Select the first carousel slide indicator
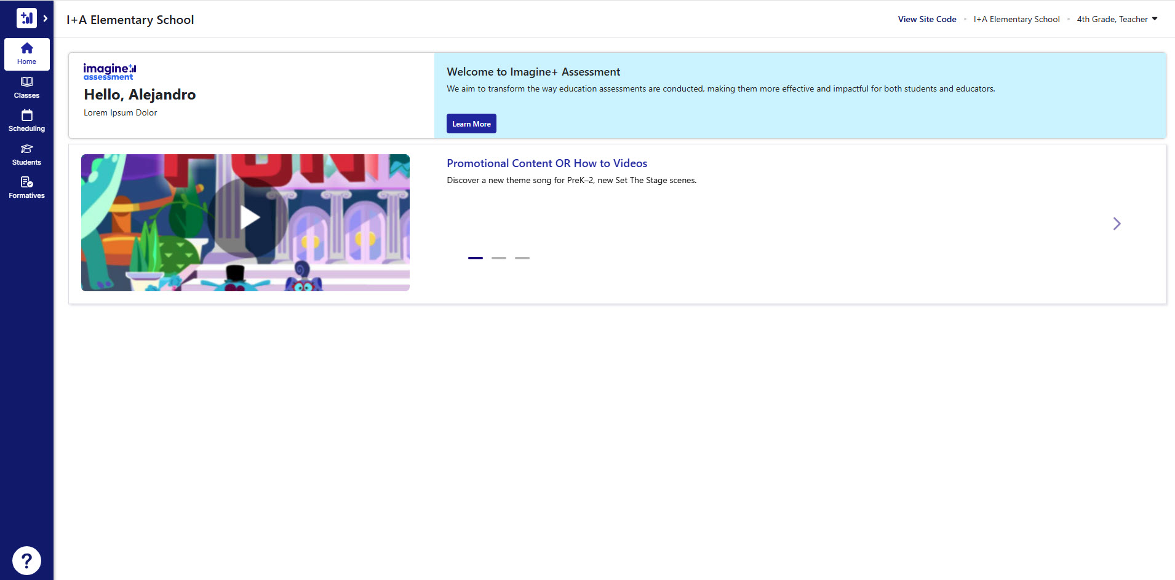The height and width of the screenshot is (580, 1175). pyautogui.click(x=476, y=258)
